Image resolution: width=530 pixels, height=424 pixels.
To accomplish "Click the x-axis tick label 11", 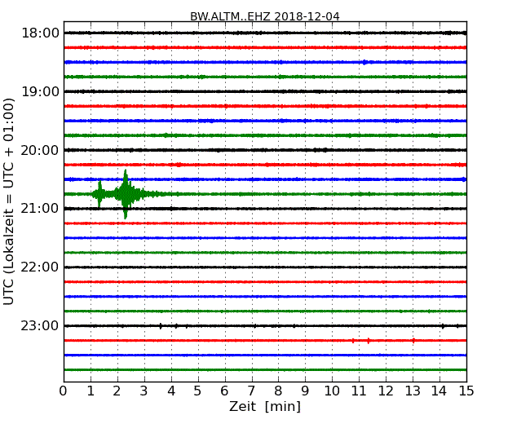I will point(359,391).
